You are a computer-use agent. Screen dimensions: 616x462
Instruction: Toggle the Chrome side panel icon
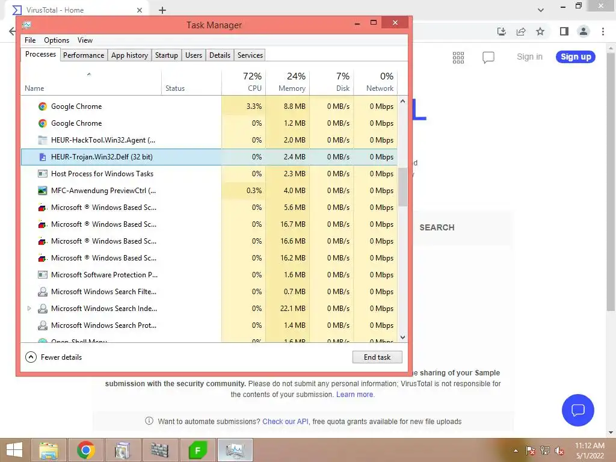(x=564, y=31)
